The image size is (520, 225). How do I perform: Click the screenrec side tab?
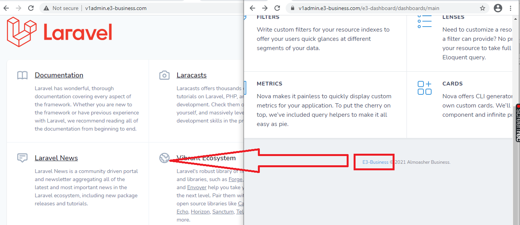point(517,123)
